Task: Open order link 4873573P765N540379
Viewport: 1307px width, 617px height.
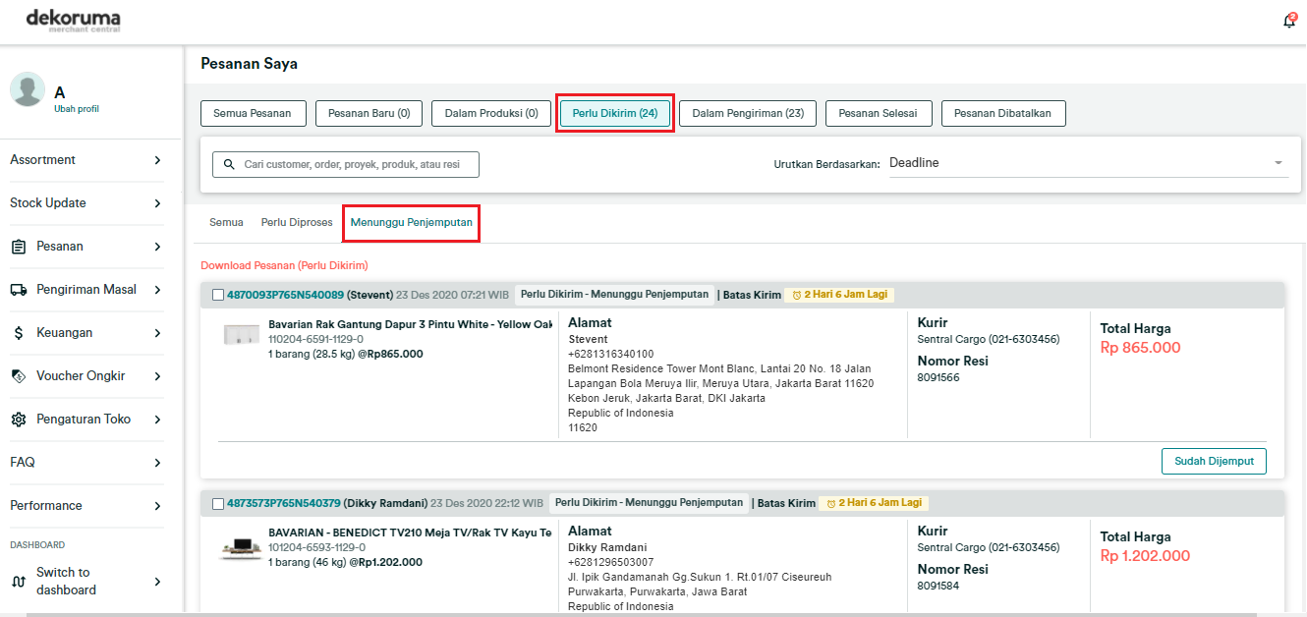Action: click(284, 503)
